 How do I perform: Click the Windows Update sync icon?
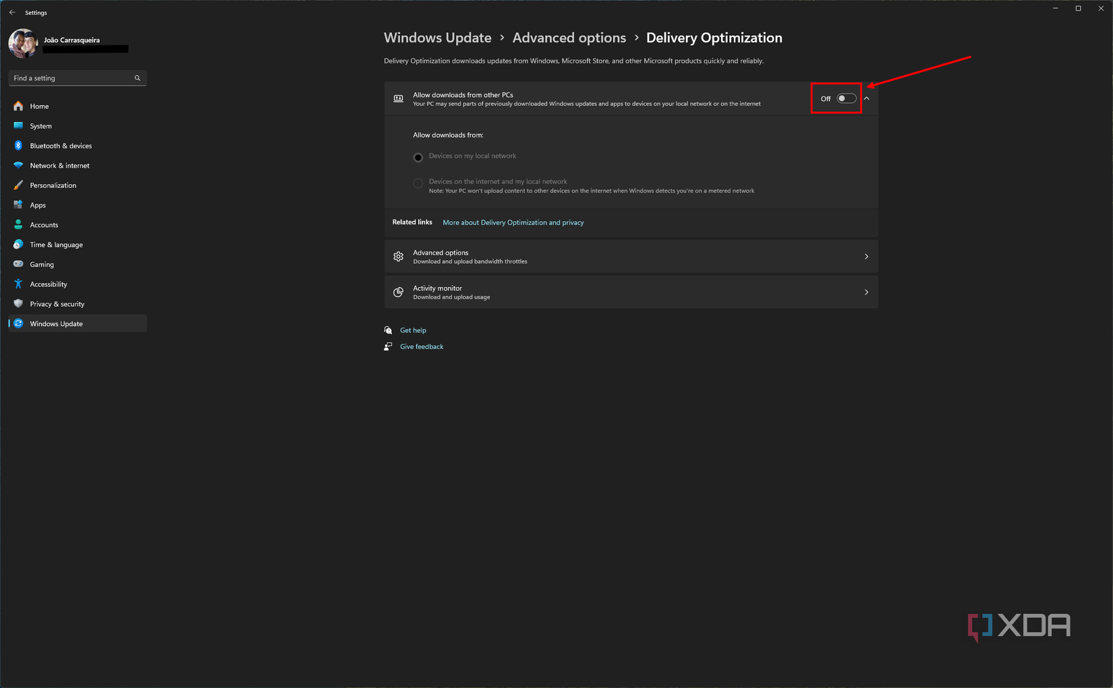pyautogui.click(x=18, y=323)
